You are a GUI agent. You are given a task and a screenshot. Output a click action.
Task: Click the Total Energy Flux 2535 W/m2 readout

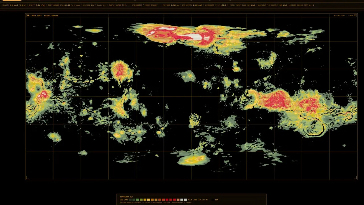243,5
